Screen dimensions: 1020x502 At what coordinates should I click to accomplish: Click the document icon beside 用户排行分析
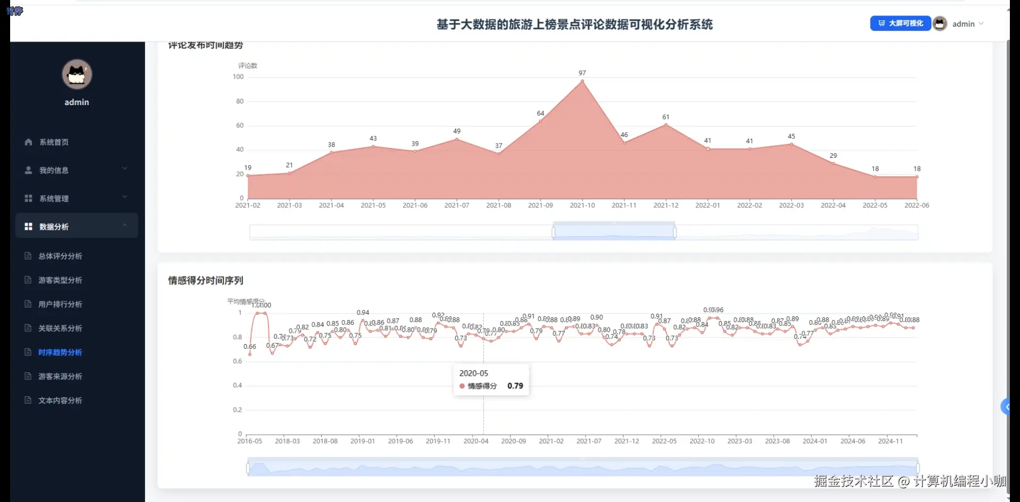(x=28, y=304)
